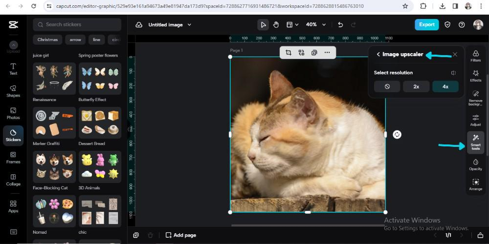Select 4x resolution

pyautogui.click(x=445, y=86)
